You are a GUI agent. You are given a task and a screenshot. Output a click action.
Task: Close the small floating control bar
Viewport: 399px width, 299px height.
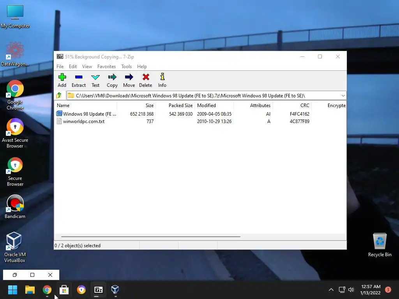coord(50,275)
